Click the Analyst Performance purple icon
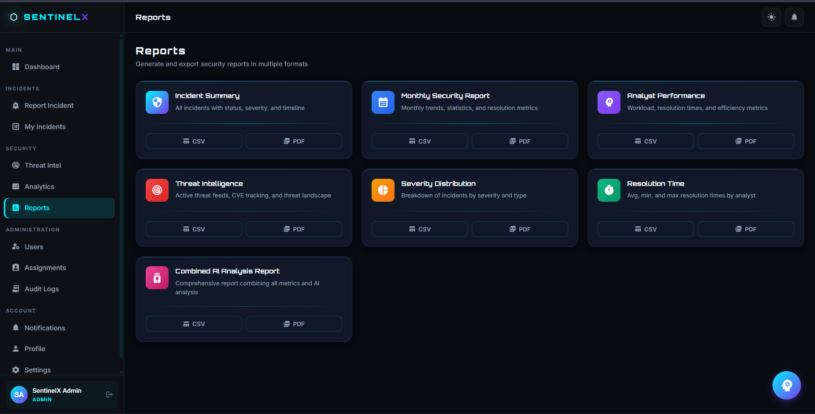 pyautogui.click(x=609, y=102)
